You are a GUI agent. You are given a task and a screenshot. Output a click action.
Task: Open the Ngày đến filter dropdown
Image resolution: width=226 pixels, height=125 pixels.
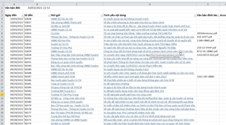click(22, 16)
